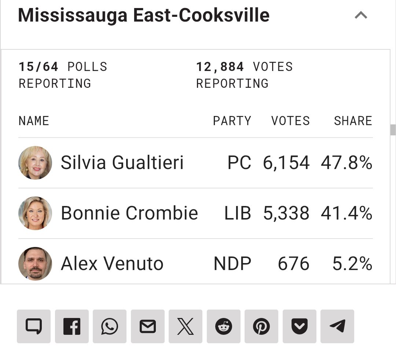Click the SHARE column header
This screenshot has height=363, width=396.
[353, 121]
